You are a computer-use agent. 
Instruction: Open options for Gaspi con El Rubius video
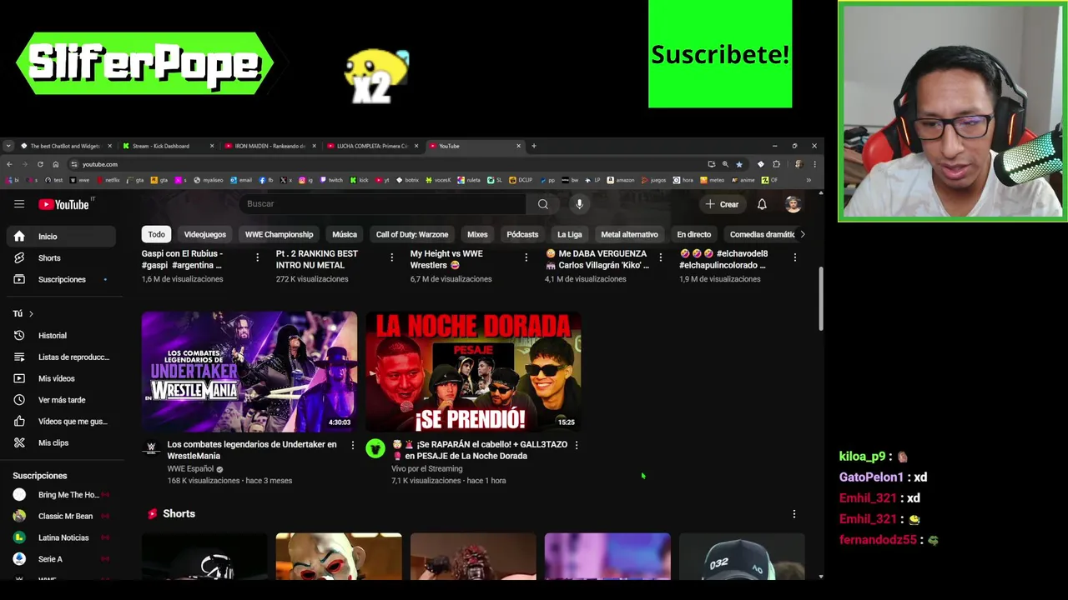(257, 257)
